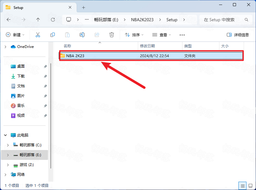
Task: Click the PC monitor icon in address bar
Action: (x=69, y=20)
